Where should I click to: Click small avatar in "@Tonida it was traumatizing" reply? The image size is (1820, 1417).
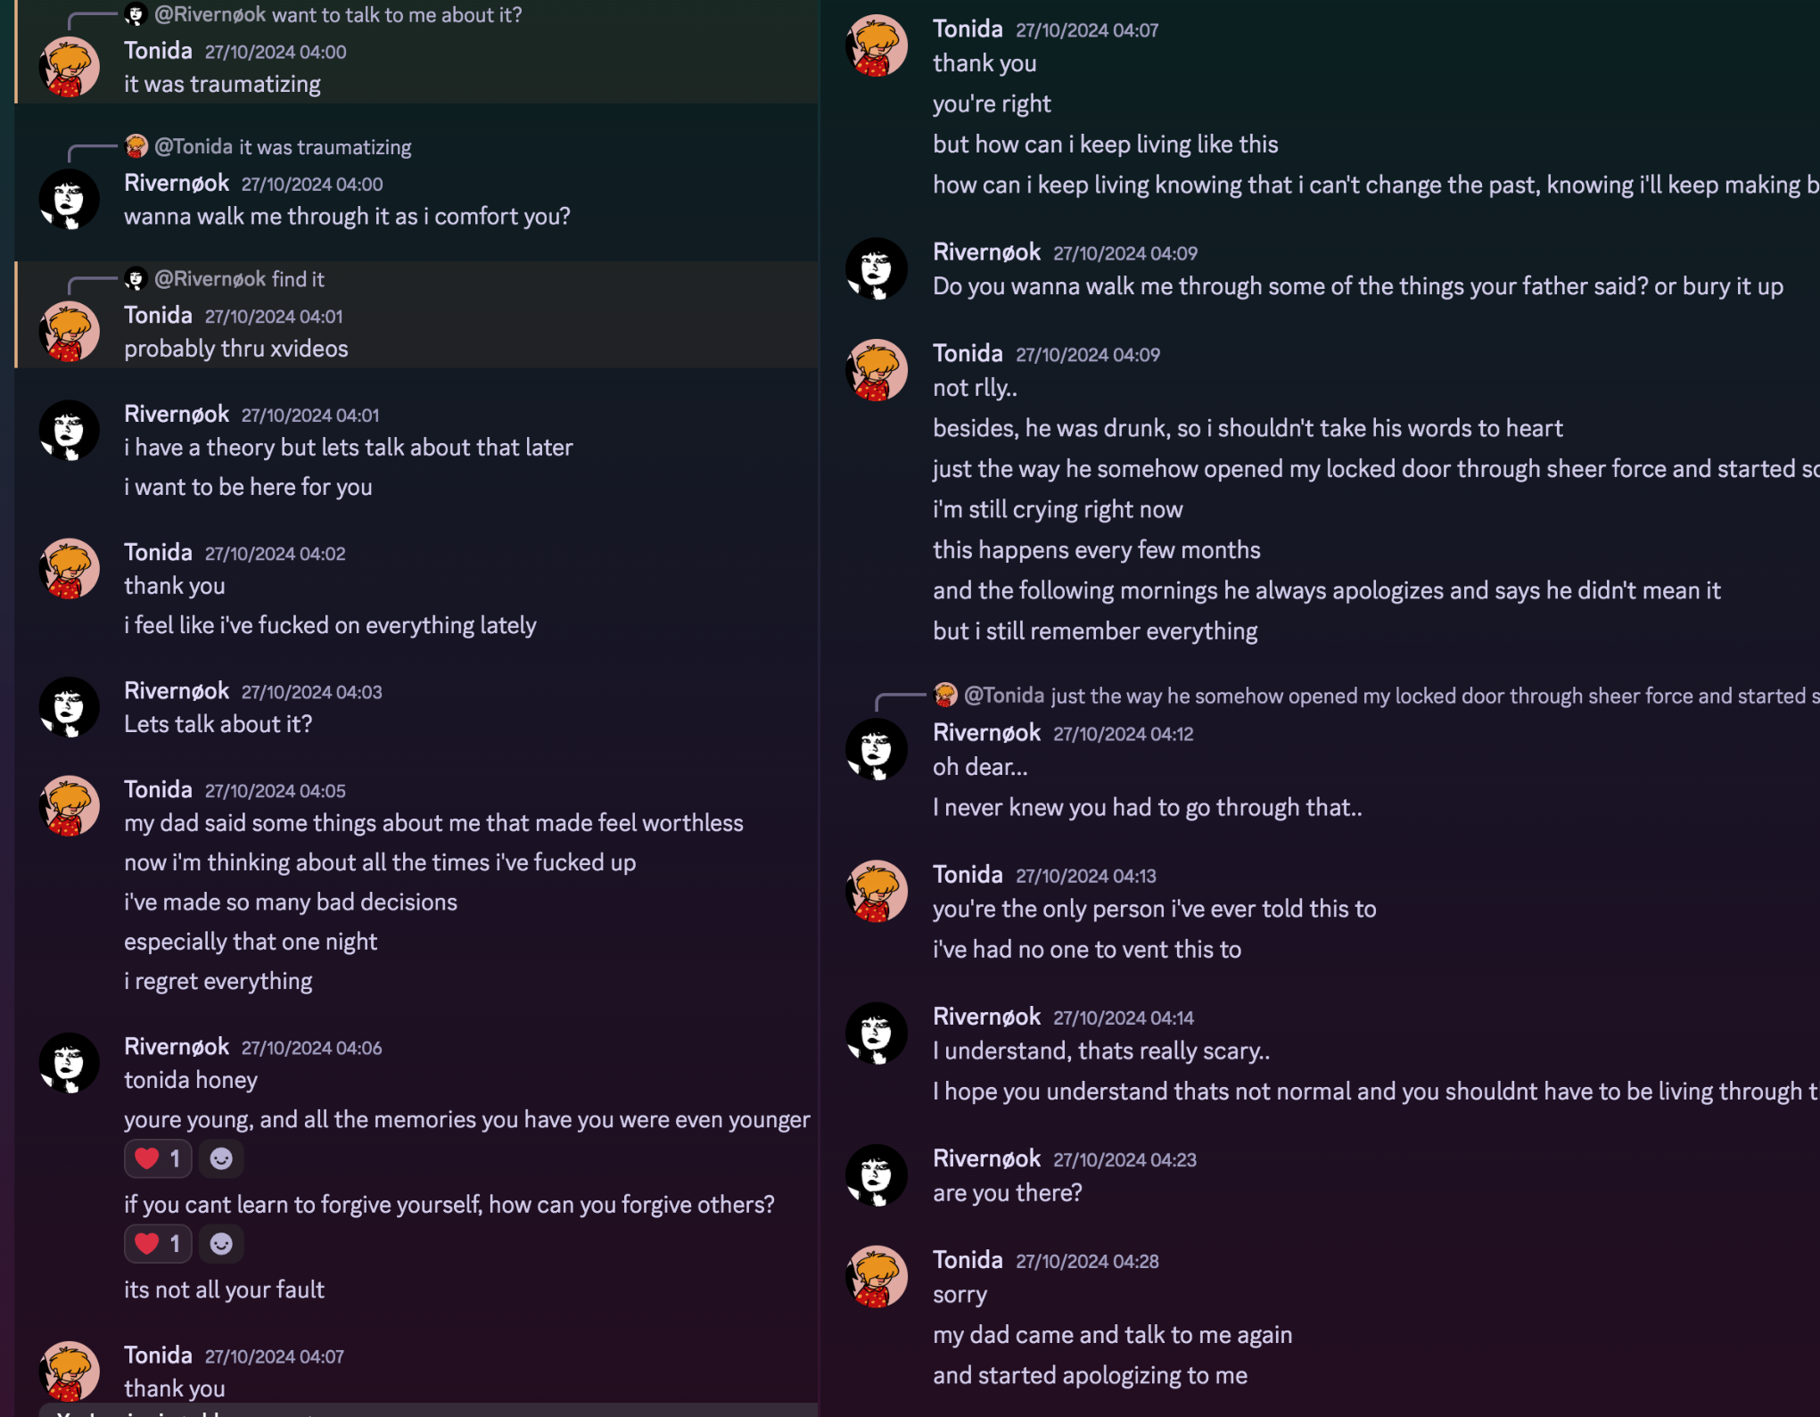click(136, 146)
